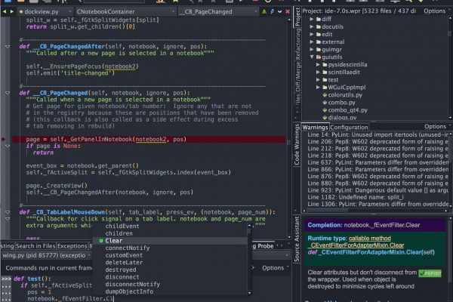Open the wing.py process selector dropdown
This screenshot has width=453, height=302.
(x=46, y=255)
